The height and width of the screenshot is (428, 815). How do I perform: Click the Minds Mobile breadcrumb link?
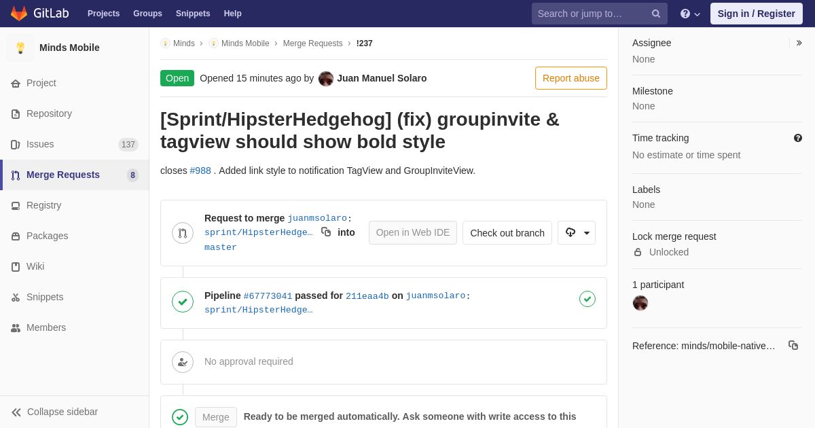[245, 43]
